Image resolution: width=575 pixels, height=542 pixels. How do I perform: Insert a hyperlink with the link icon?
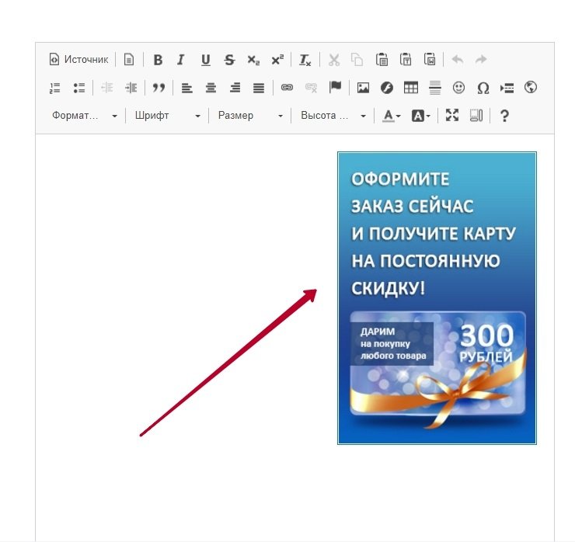click(287, 88)
